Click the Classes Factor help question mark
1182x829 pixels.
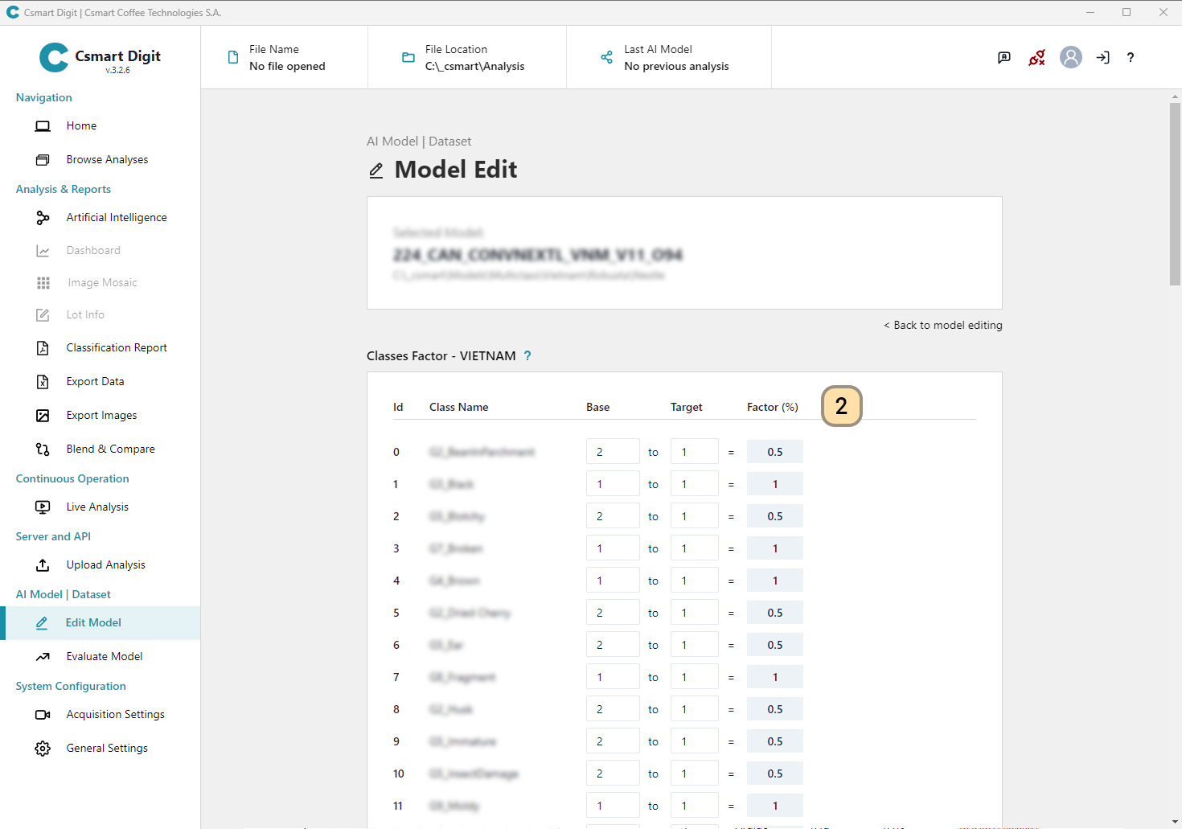click(527, 355)
